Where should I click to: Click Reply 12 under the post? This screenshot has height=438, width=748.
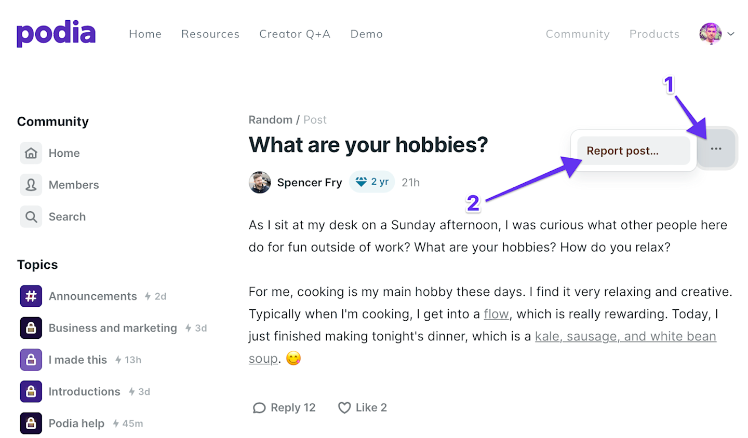coord(284,408)
